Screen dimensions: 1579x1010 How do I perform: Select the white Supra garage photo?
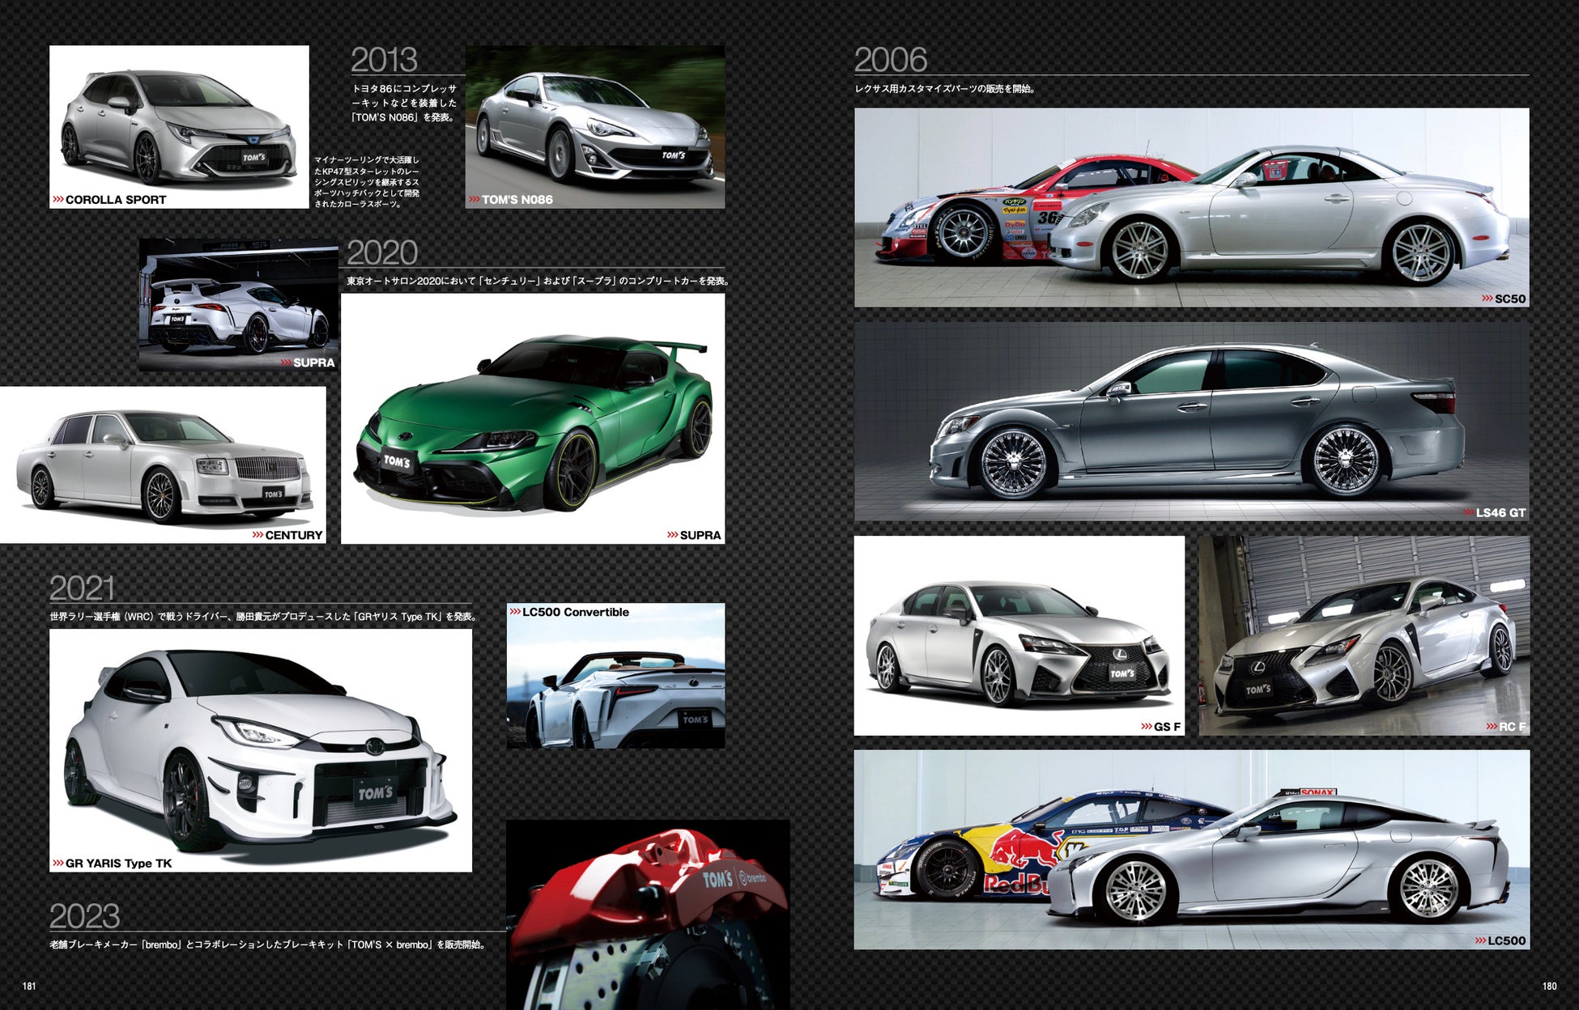point(237,303)
